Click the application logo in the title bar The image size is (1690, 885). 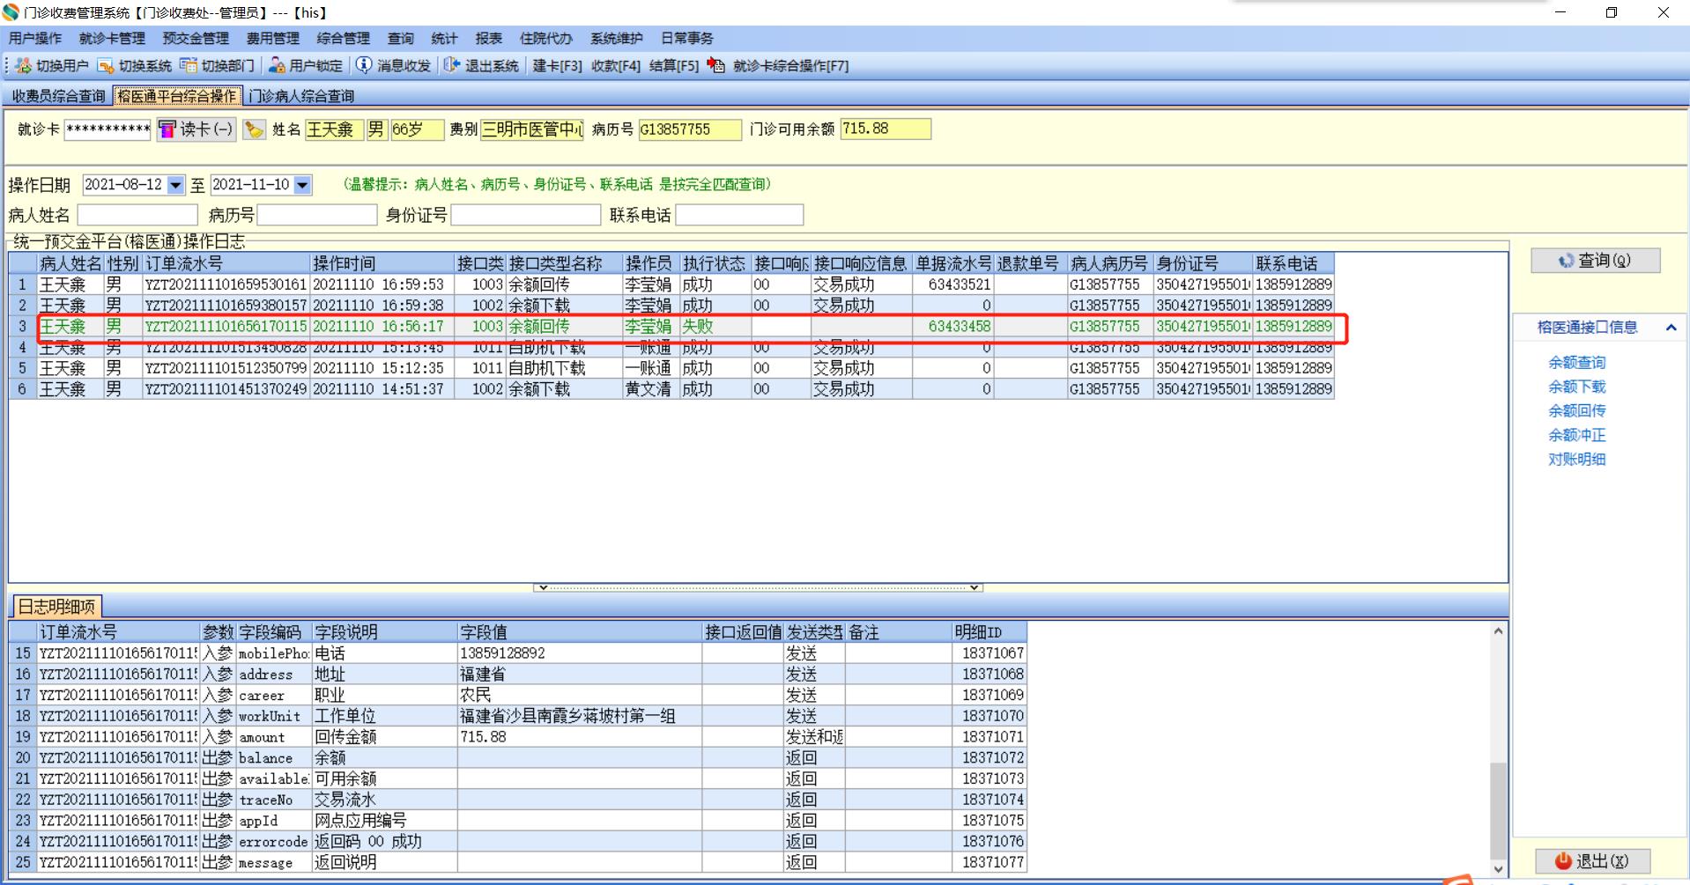tap(11, 12)
